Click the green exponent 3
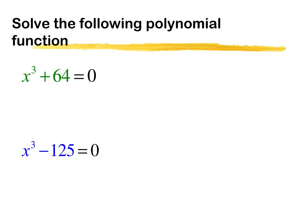 pos(34,70)
